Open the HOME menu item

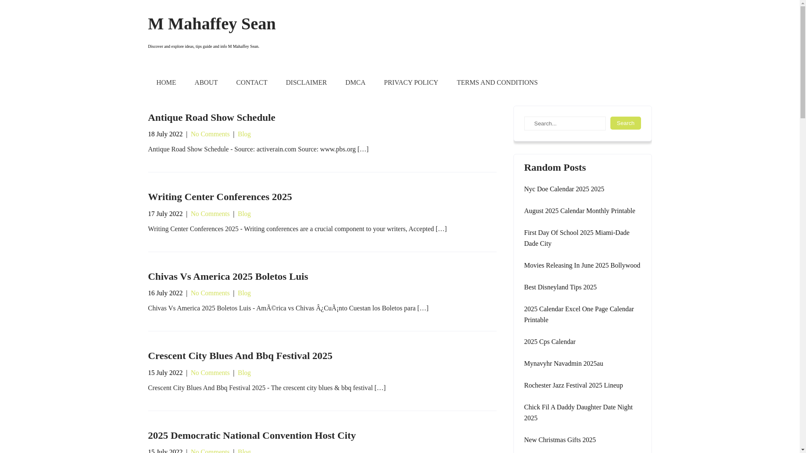coord(166,83)
